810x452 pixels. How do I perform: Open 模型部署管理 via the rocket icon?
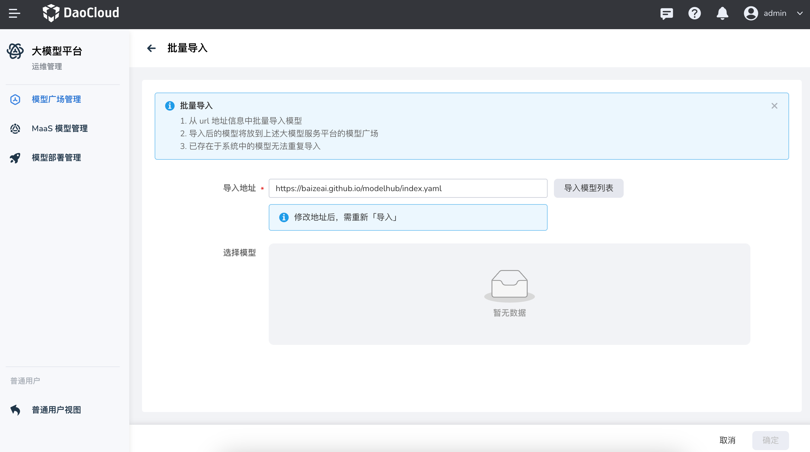15,158
